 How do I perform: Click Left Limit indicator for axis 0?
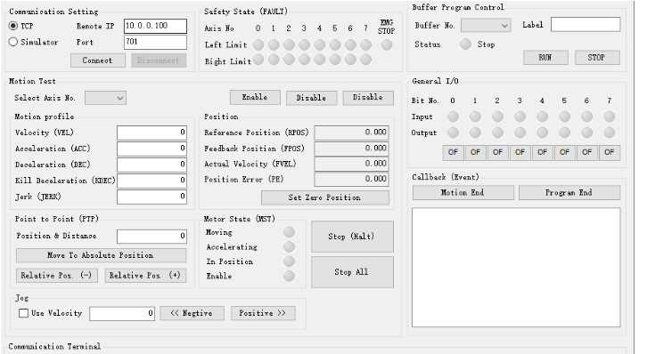[x=258, y=44]
